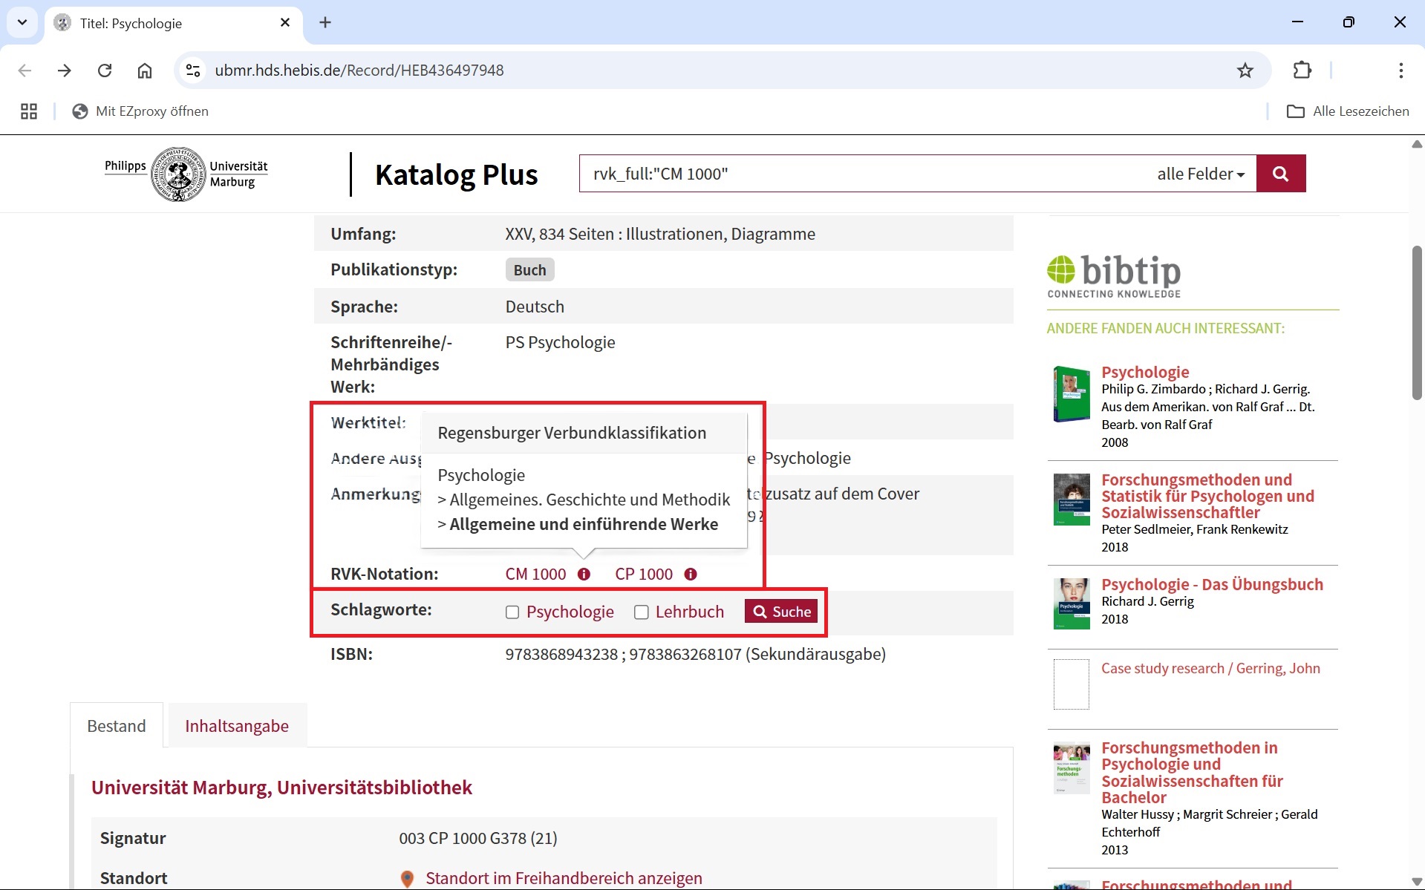The width and height of the screenshot is (1425, 890).
Task: Click in the catalog search input field
Action: coord(861,174)
